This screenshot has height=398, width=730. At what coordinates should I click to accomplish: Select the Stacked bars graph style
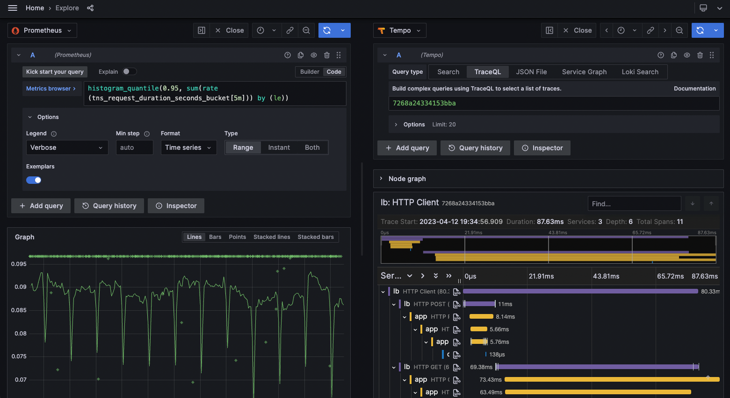316,237
